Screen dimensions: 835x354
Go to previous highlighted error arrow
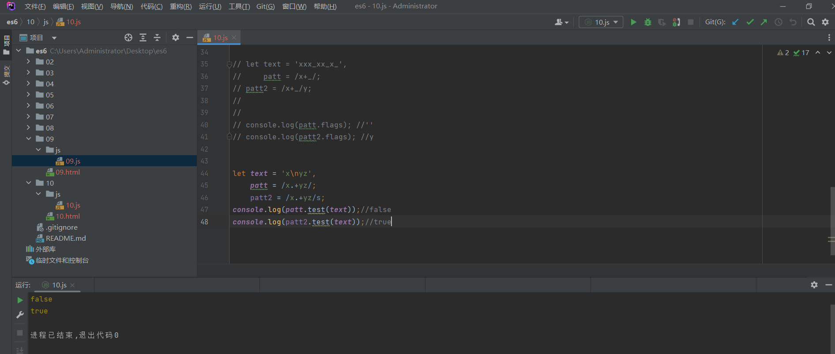pos(818,52)
